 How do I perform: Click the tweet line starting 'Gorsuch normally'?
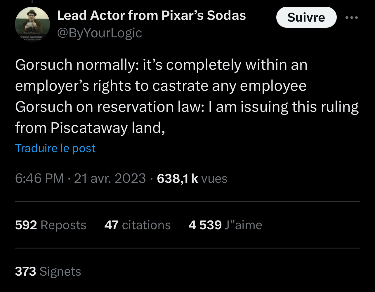click(x=161, y=65)
